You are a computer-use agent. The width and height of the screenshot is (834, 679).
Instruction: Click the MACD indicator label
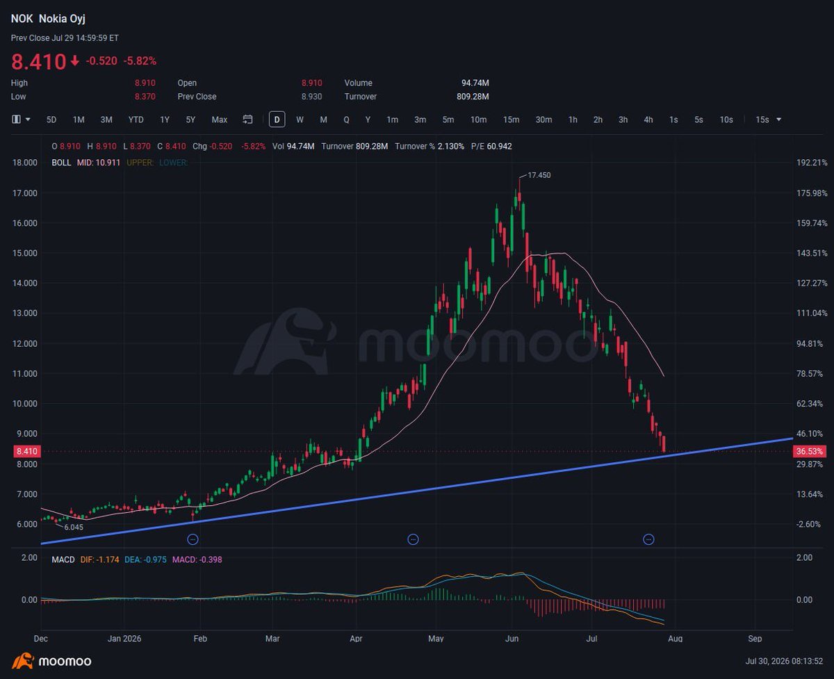(63, 559)
